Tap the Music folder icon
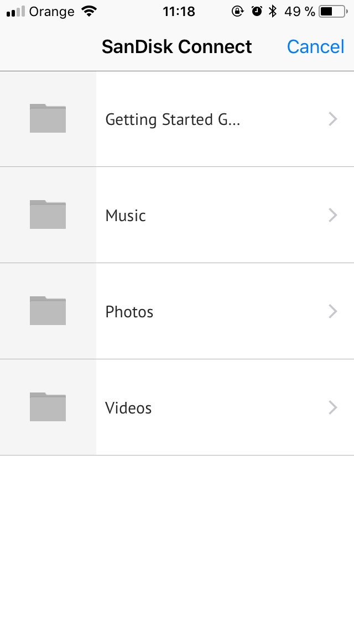The width and height of the screenshot is (354, 628). [x=48, y=214]
